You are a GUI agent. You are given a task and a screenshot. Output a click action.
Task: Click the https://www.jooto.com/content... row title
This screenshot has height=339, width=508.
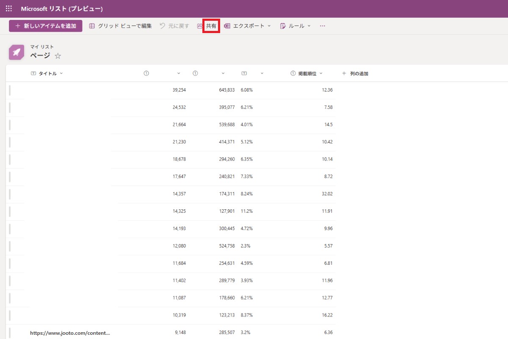(70, 333)
